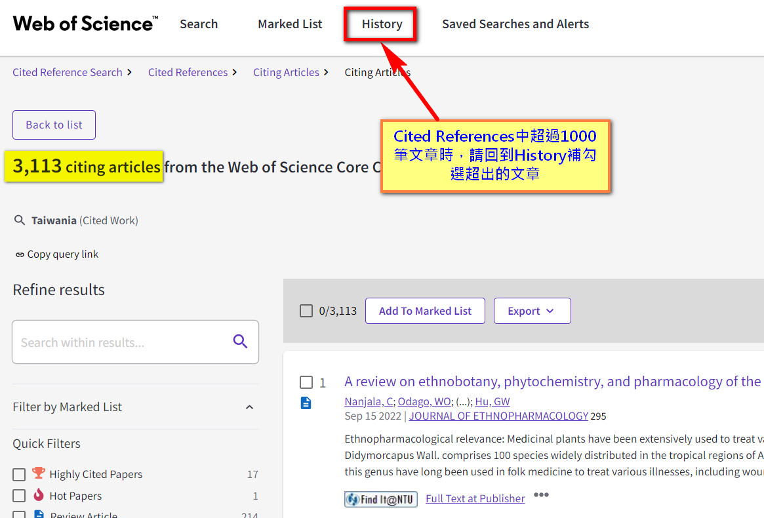Open the Export dropdown
The image size is (764, 518).
pos(532,311)
